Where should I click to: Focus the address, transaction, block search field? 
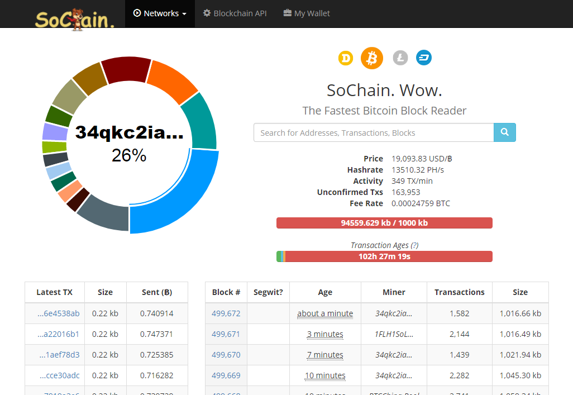[374, 132]
